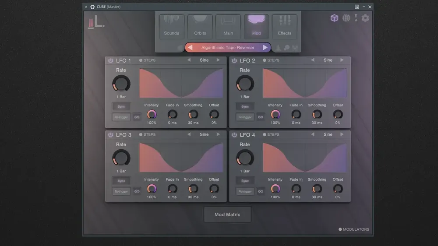Screen dimensions: 438x246
Task: Select next waveform for LFO 4
Action: pyautogui.click(x=342, y=134)
